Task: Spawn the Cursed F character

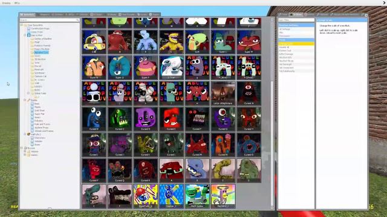Action: point(197,119)
